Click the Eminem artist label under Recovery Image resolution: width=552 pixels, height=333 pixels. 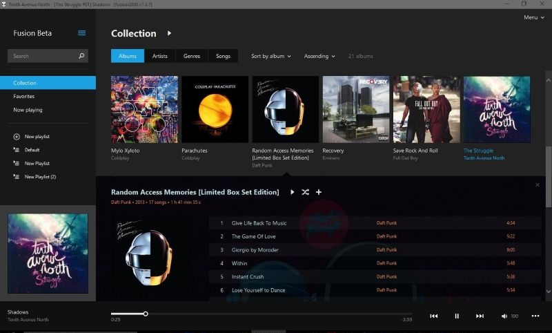[x=331, y=158]
